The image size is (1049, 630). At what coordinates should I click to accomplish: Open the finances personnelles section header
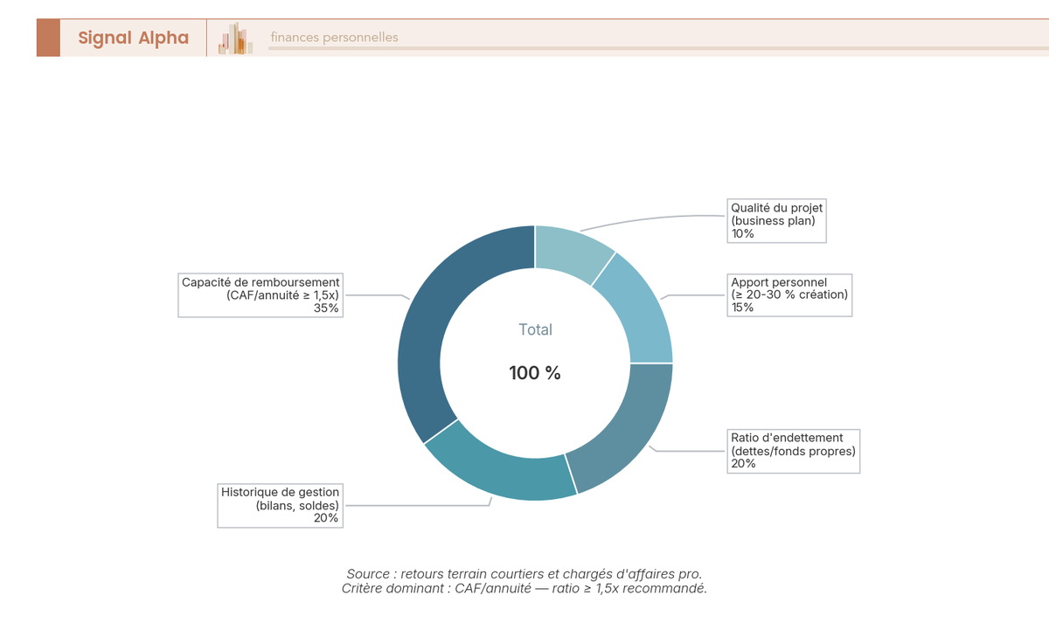334,38
